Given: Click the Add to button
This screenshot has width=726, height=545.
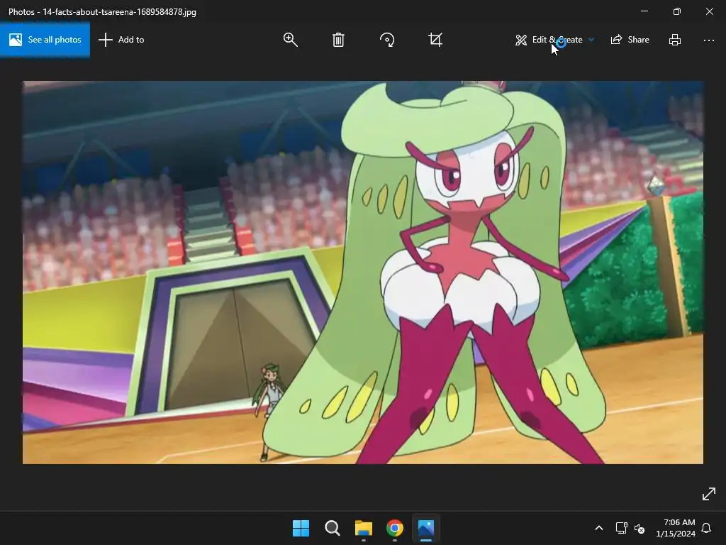Looking at the screenshot, I should (121, 40).
